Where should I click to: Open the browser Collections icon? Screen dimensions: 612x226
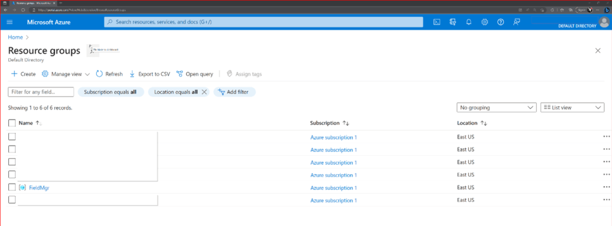571,10
